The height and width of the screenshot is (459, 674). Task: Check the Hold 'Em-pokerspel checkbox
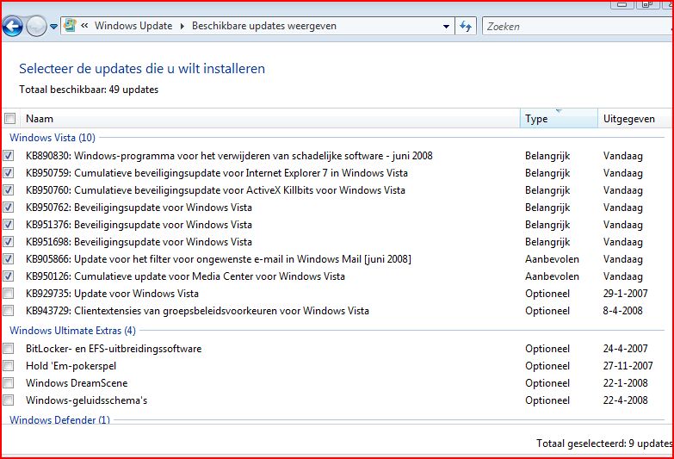pos(9,365)
